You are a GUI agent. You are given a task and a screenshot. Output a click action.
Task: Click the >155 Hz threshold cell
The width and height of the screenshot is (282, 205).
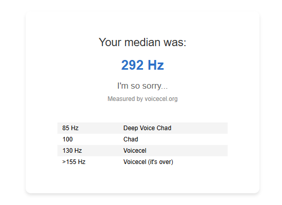point(74,162)
